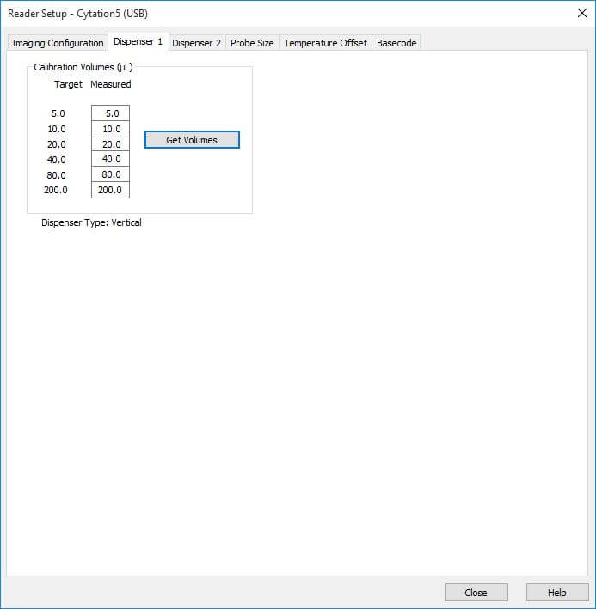Select the measured field for 10.0 target
Viewport: 596px width, 609px height.
coord(111,129)
